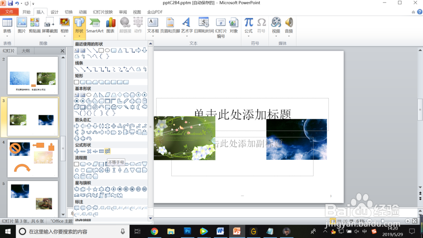The height and width of the screenshot is (238, 423).
Task: Open the Windows Start menu
Action: click(8, 232)
